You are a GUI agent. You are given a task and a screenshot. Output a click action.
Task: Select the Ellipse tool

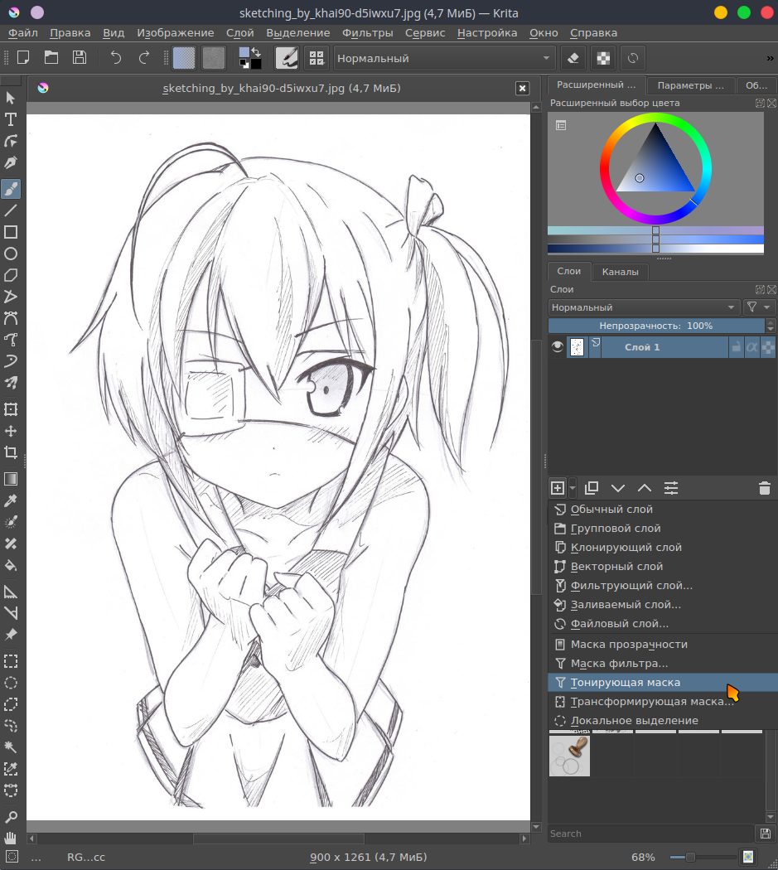(11, 254)
